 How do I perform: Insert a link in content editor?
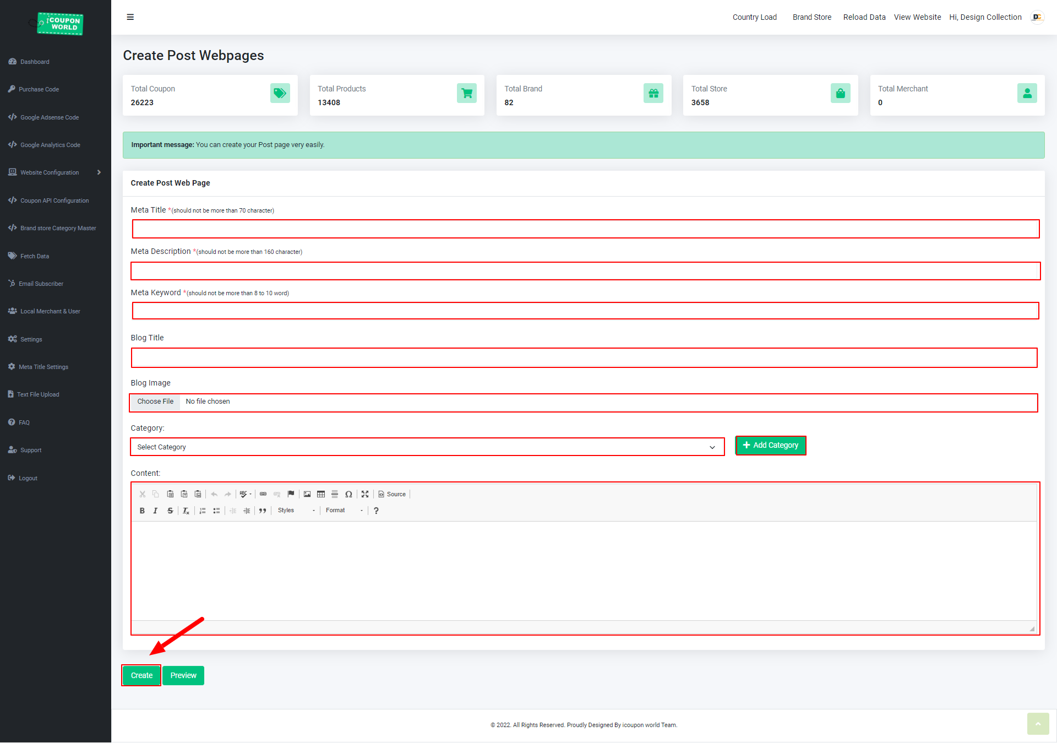[x=263, y=494]
